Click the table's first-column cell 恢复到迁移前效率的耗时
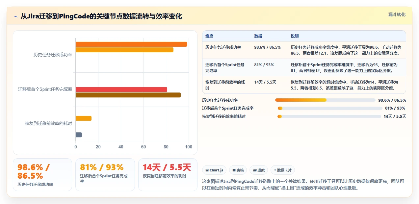This screenshot has height=204, width=419. pyautogui.click(x=226, y=85)
